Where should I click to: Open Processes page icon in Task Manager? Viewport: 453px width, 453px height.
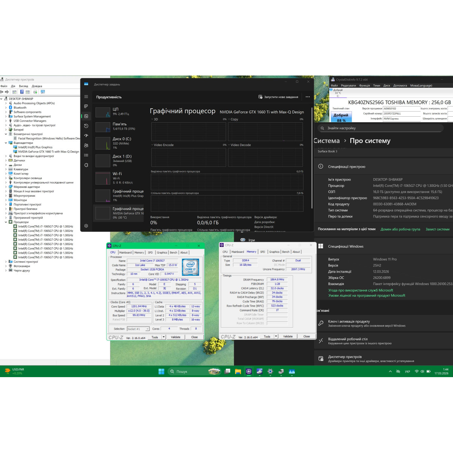86,106
